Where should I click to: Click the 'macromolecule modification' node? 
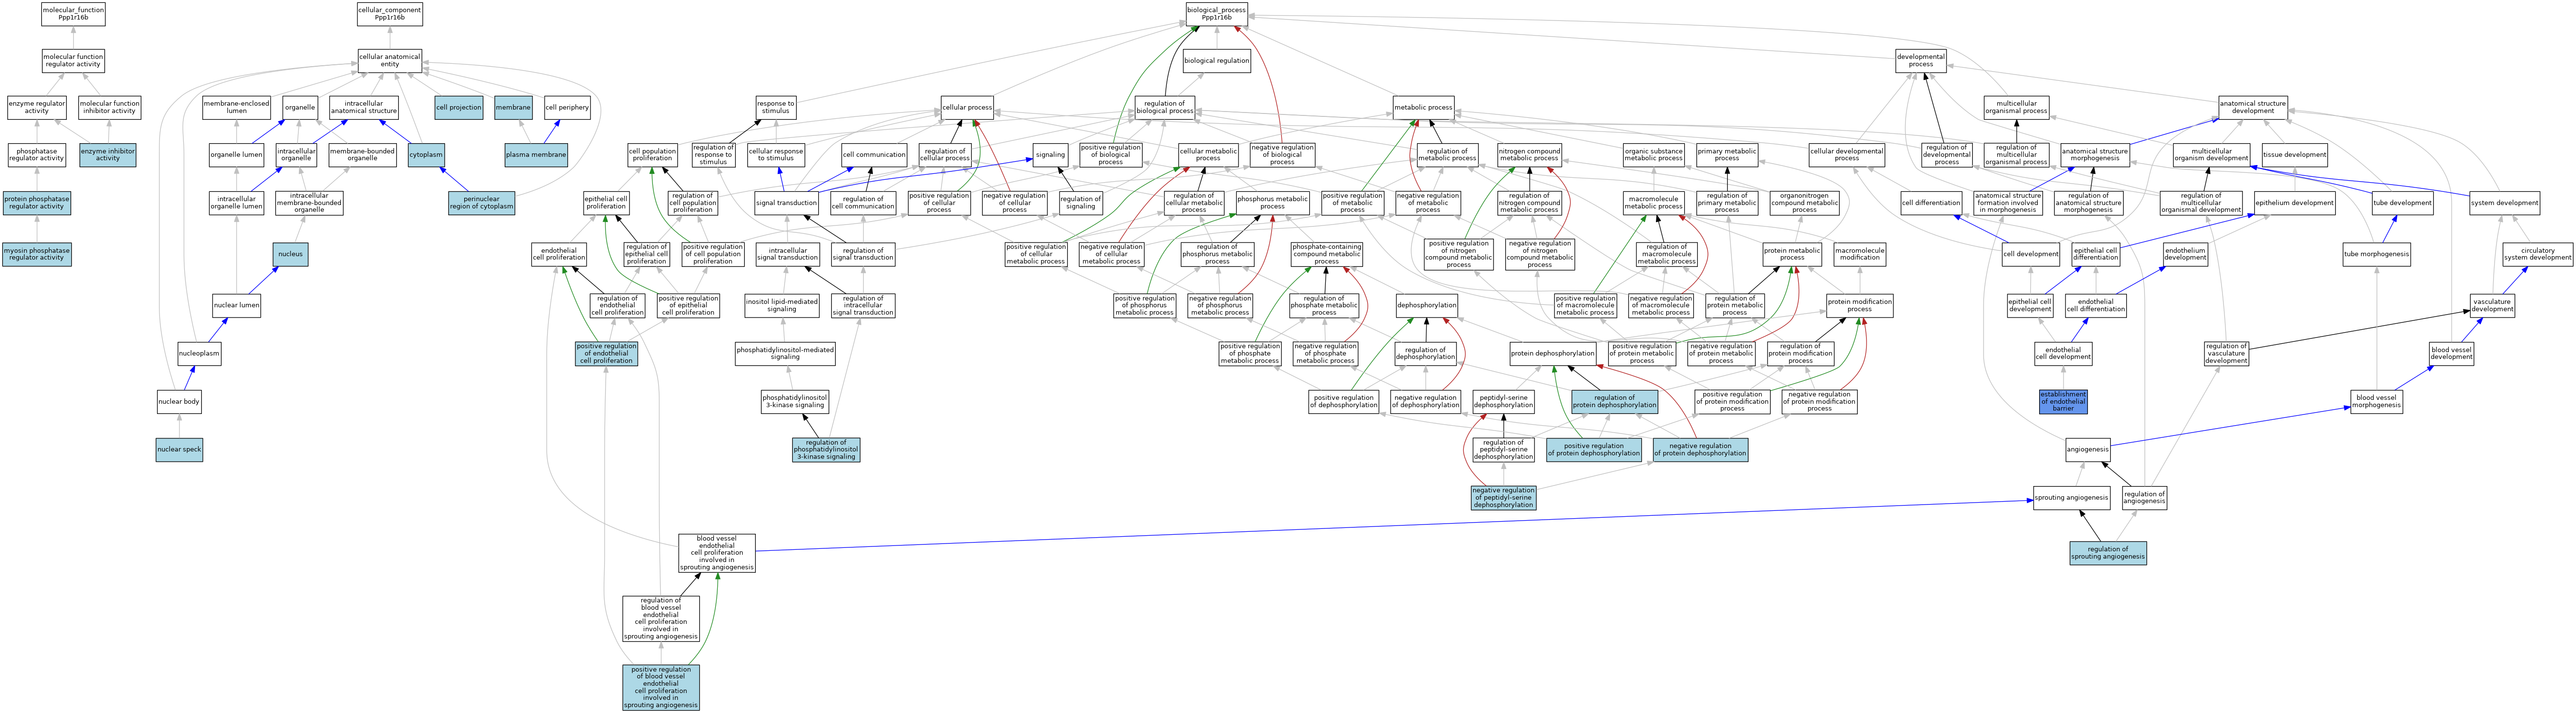click(1860, 254)
